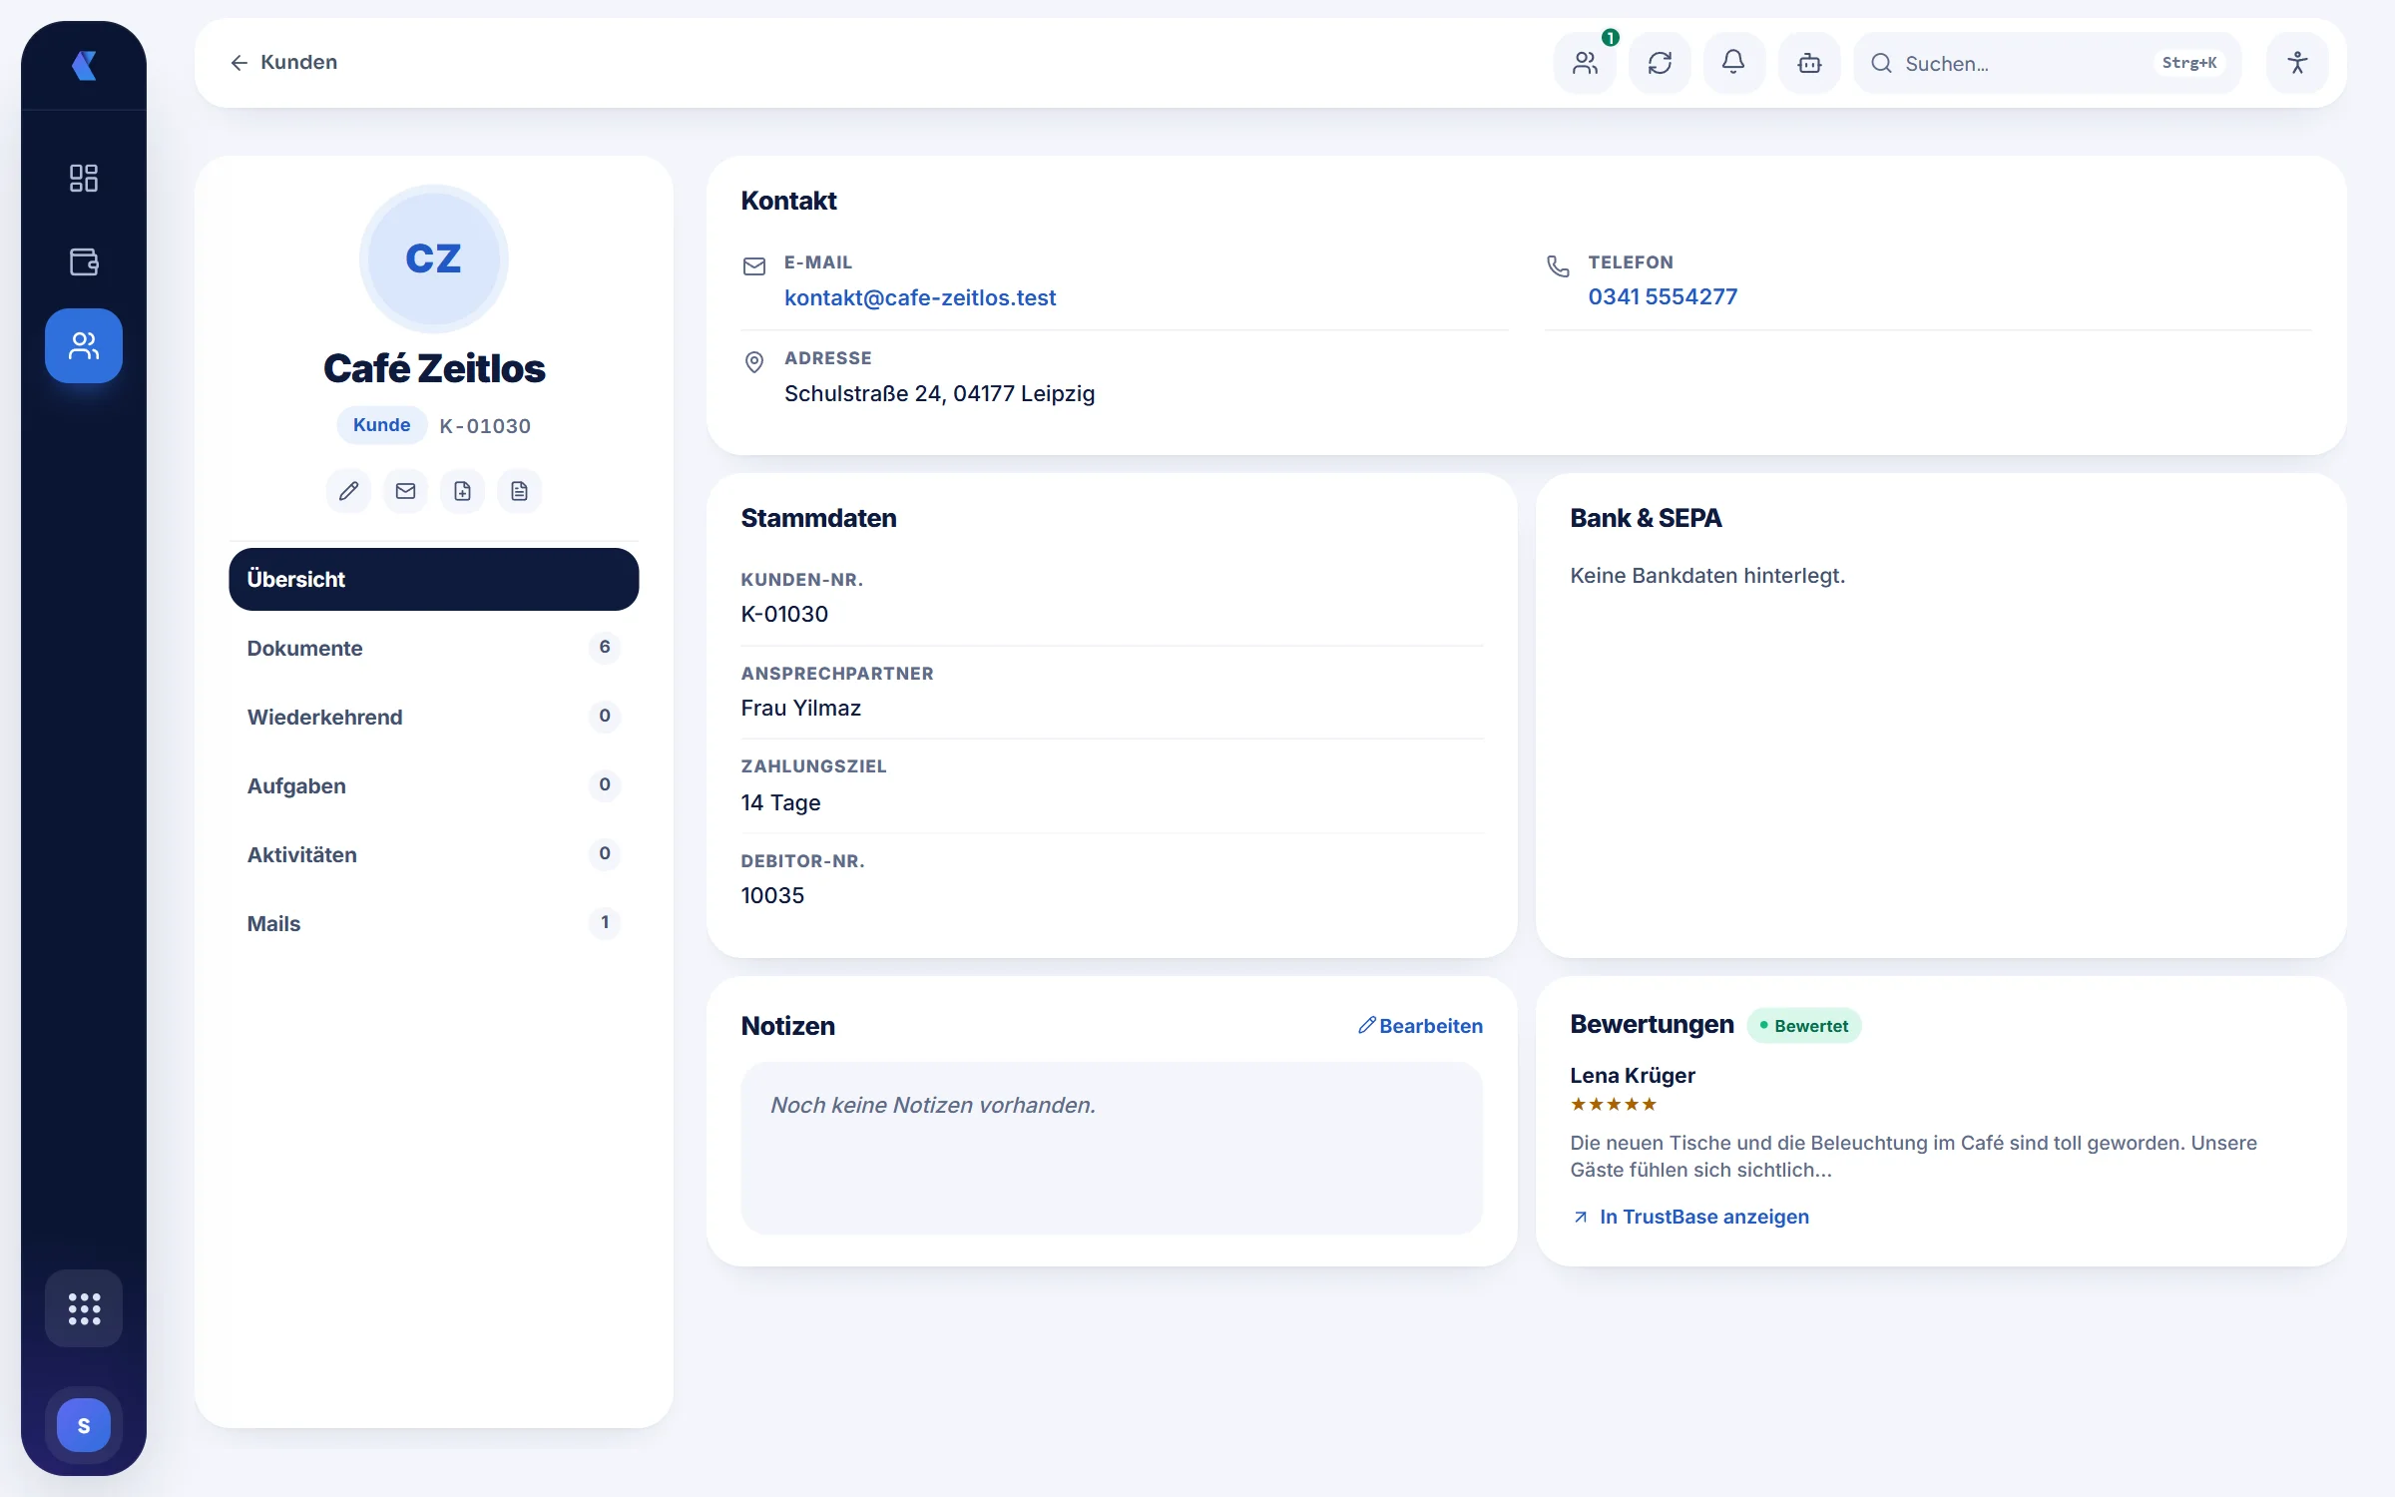Click the empty notes area
This screenshot has height=1497, width=2395.
coord(1112,1148)
